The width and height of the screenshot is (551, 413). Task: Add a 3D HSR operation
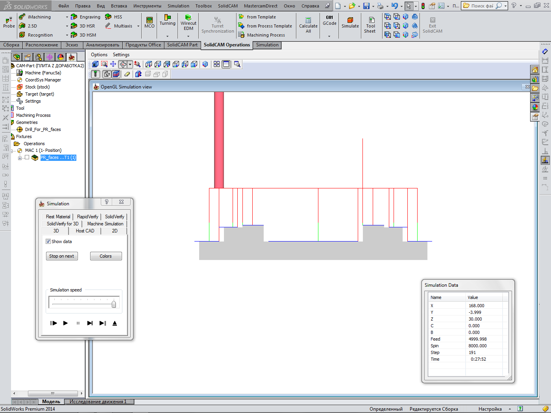(83, 26)
